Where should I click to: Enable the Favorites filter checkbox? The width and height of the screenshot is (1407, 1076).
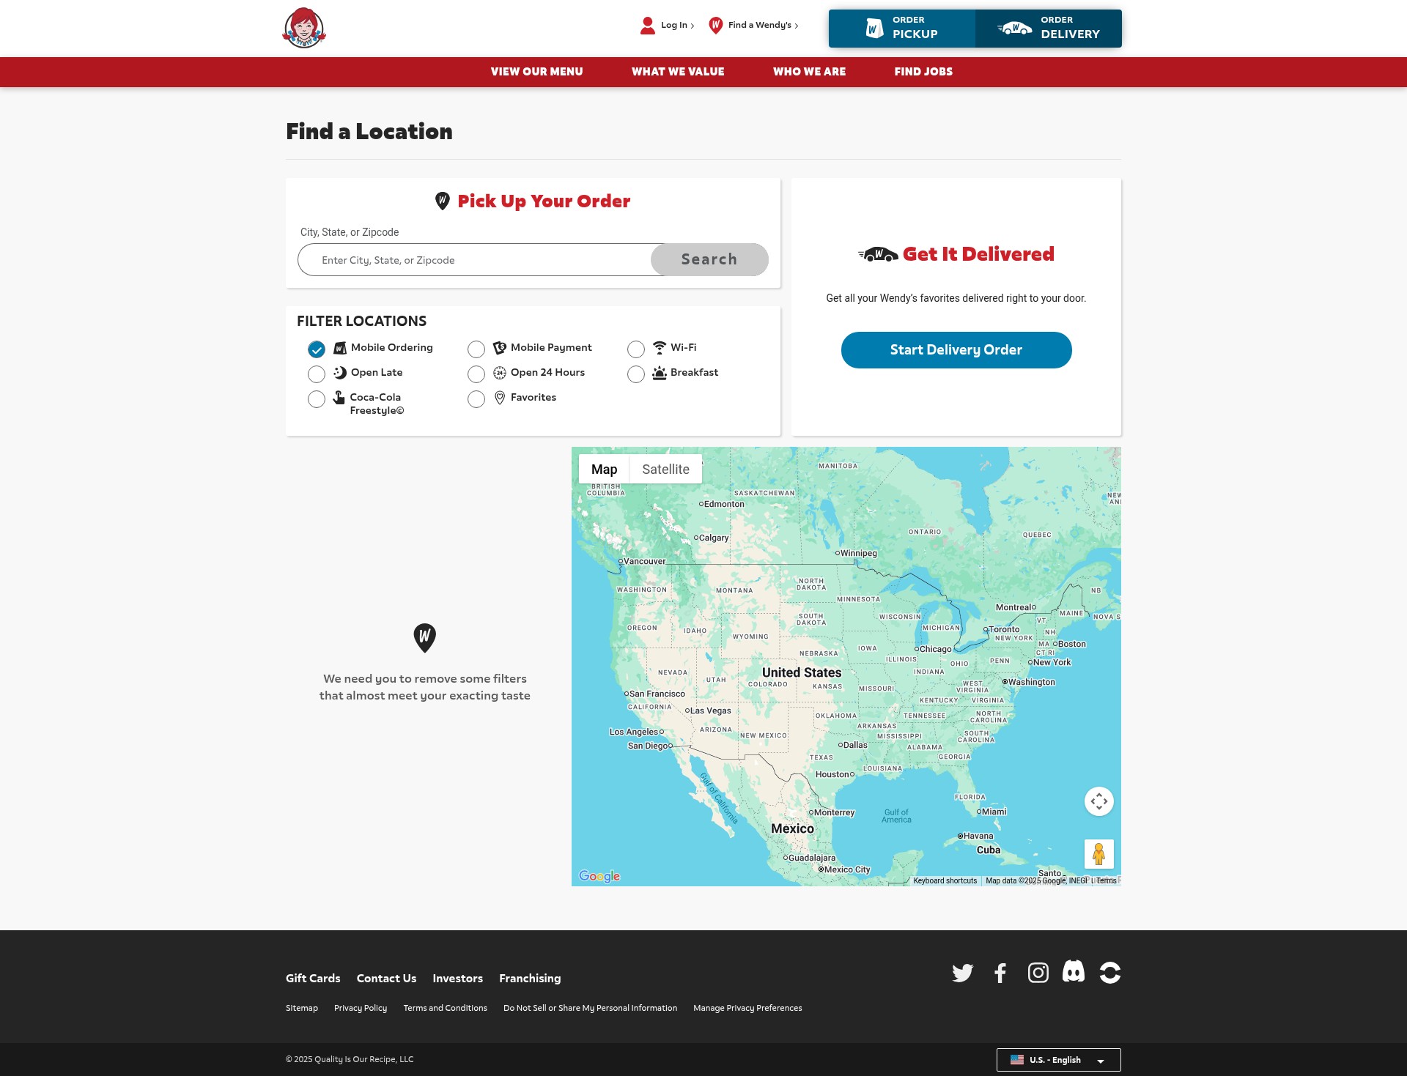(x=476, y=399)
